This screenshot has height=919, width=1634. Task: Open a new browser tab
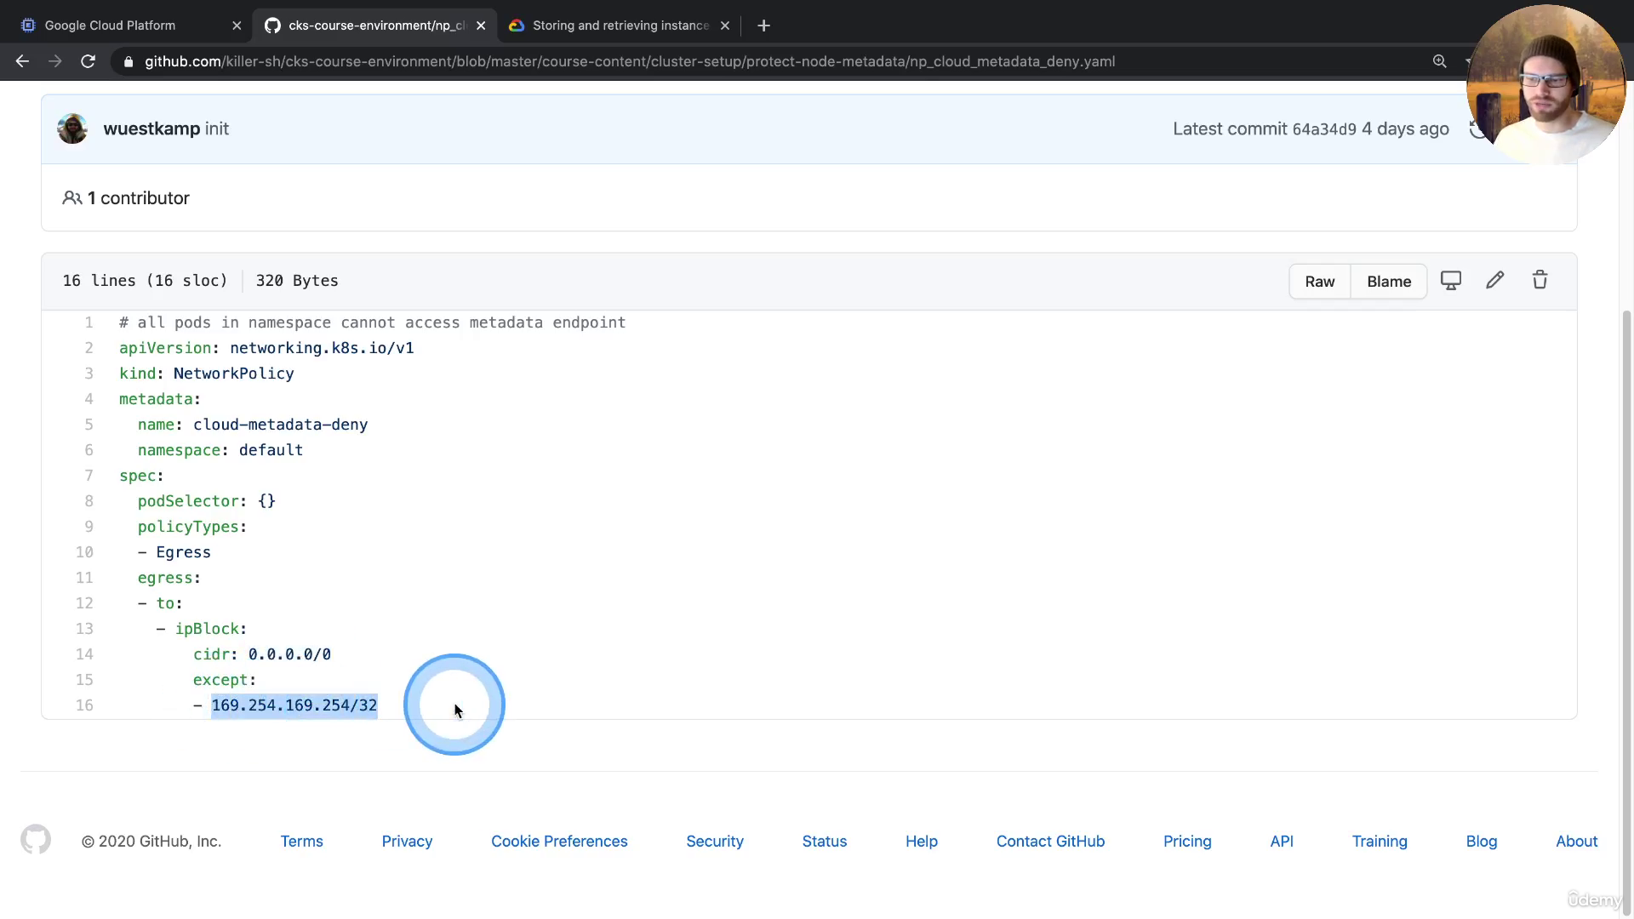tap(763, 26)
